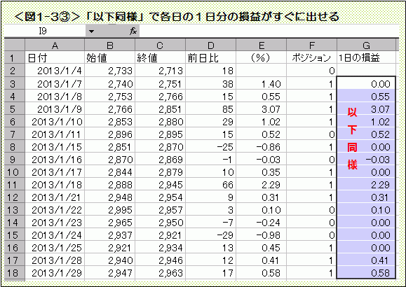
Task: Select cell with date 2013/1/10
Action: [55, 122]
